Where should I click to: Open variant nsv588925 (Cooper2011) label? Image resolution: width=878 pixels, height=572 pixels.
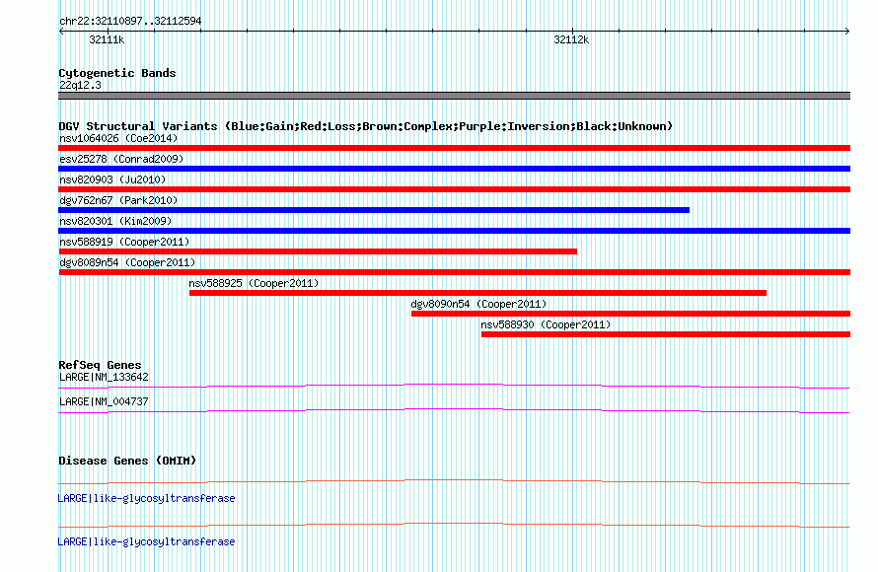(254, 283)
